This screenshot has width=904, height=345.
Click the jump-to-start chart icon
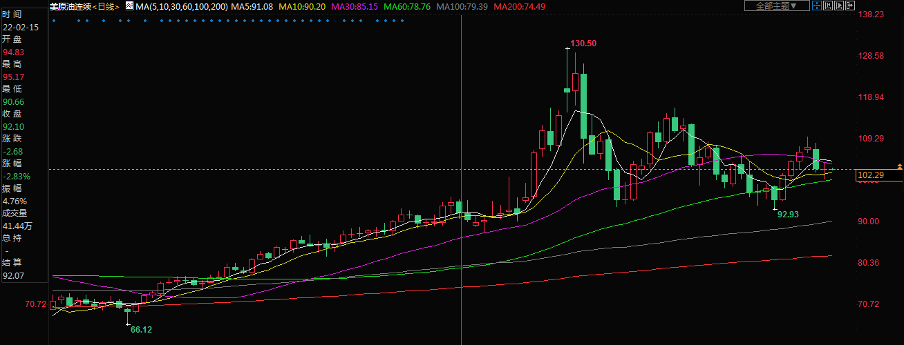click(x=827, y=6)
